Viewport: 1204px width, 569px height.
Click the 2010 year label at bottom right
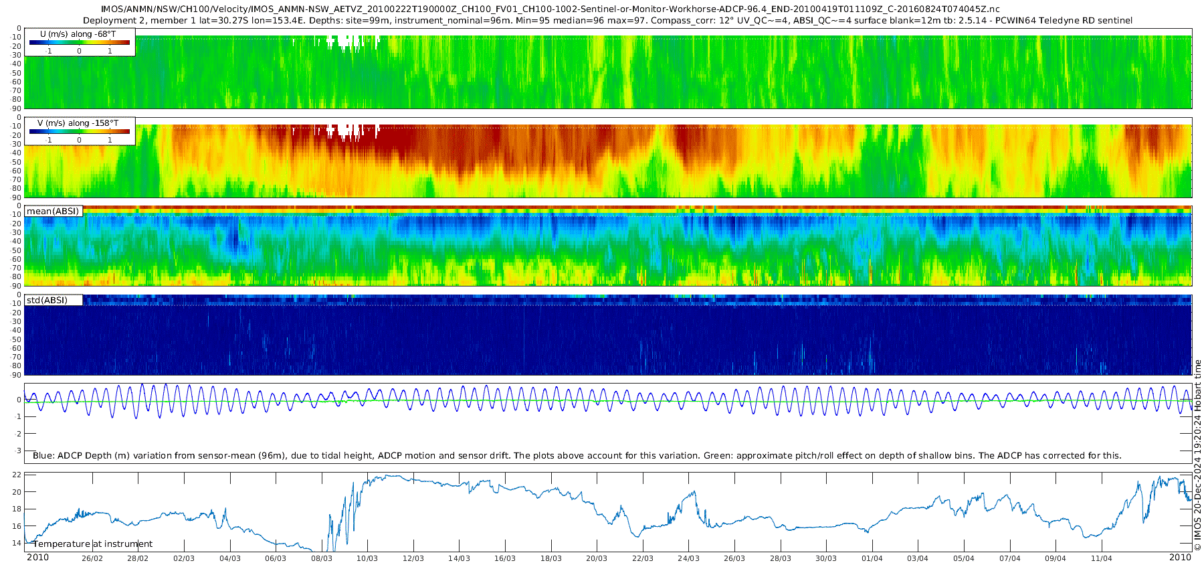click(1180, 558)
